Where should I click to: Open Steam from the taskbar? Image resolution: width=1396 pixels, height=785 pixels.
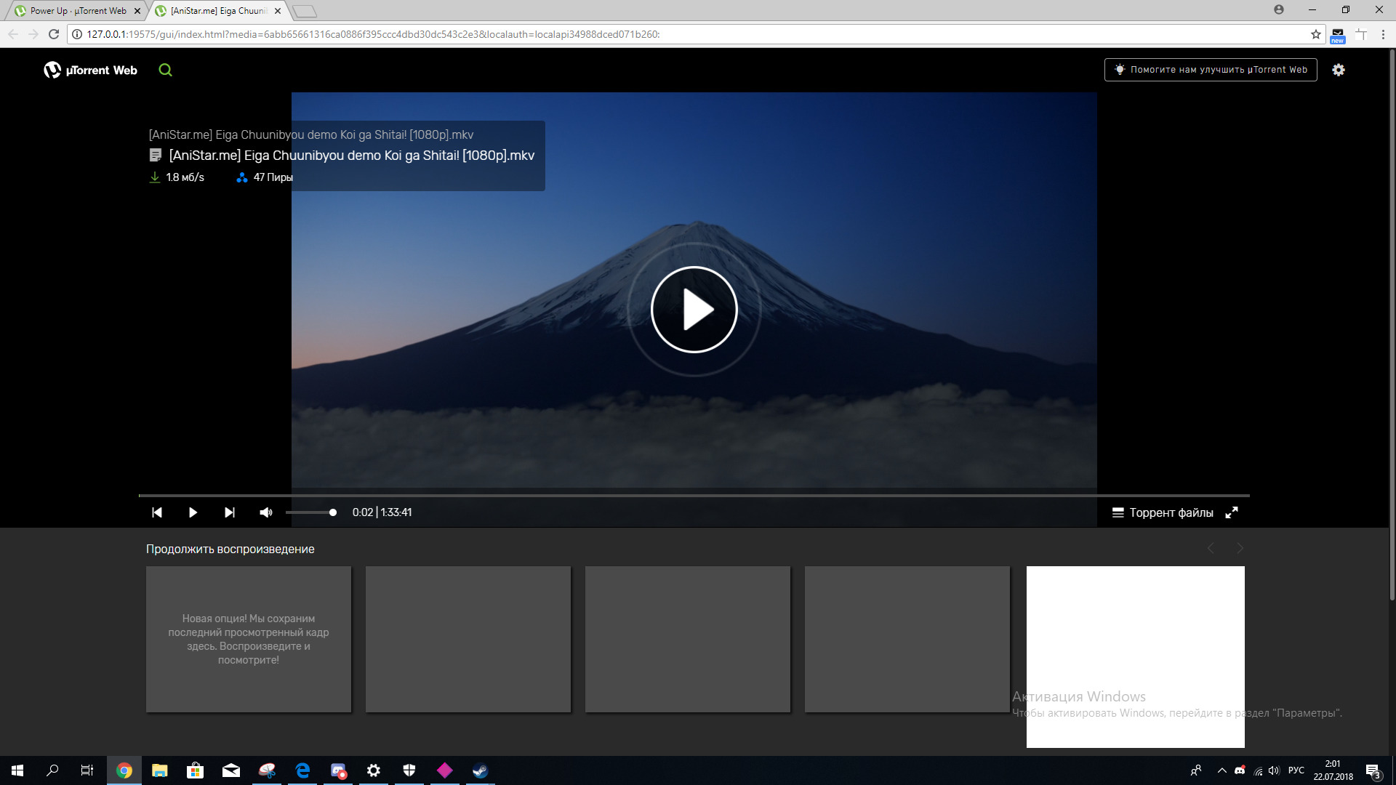tap(480, 770)
